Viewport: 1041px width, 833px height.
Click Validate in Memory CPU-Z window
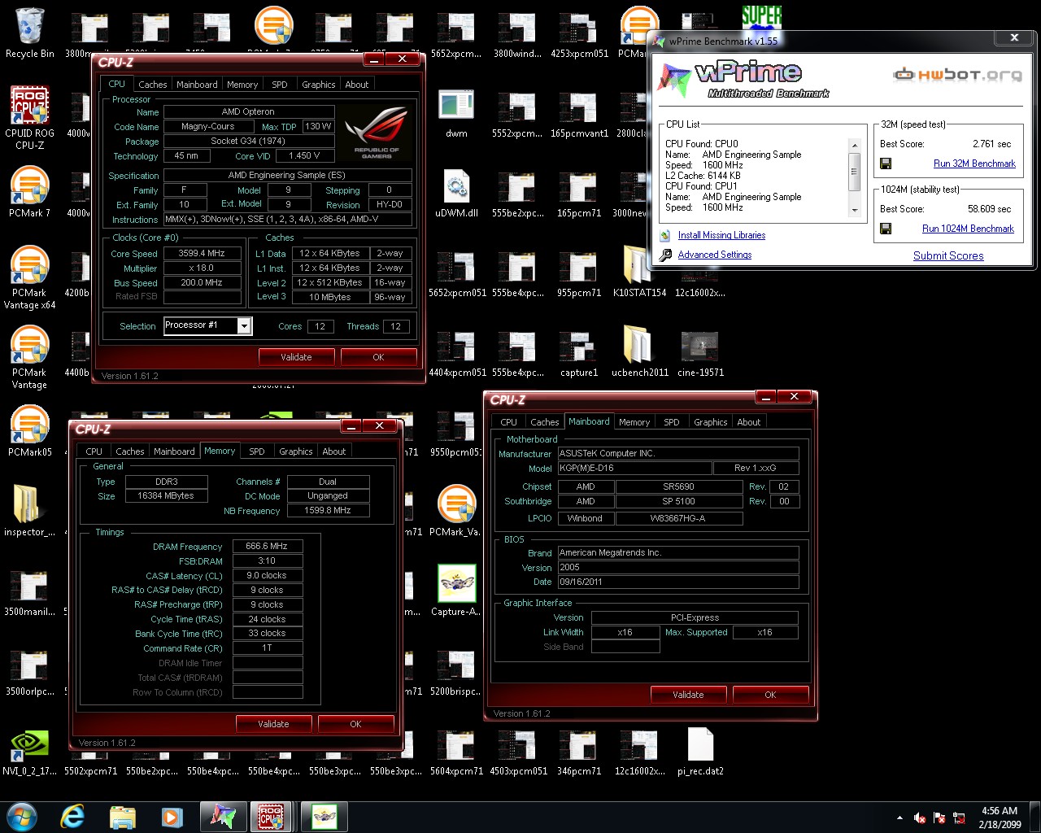coord(273,724)
